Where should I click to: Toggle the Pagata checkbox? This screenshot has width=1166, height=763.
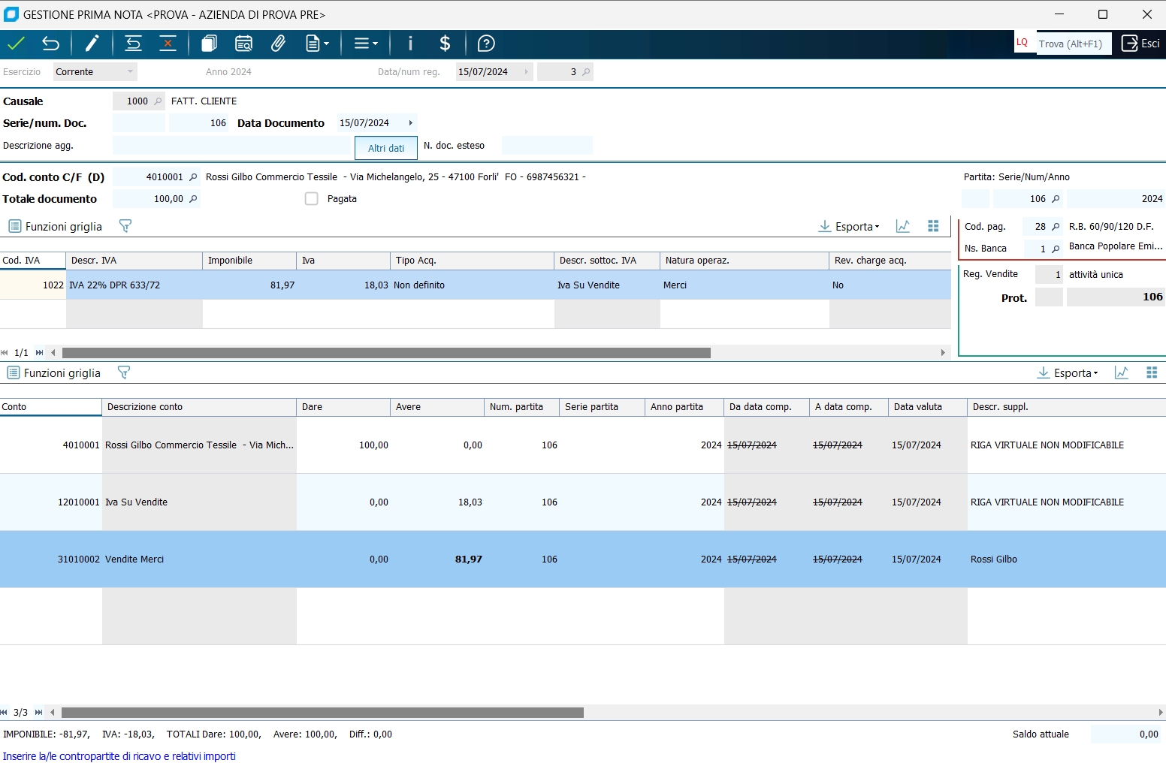click(312, 199)
